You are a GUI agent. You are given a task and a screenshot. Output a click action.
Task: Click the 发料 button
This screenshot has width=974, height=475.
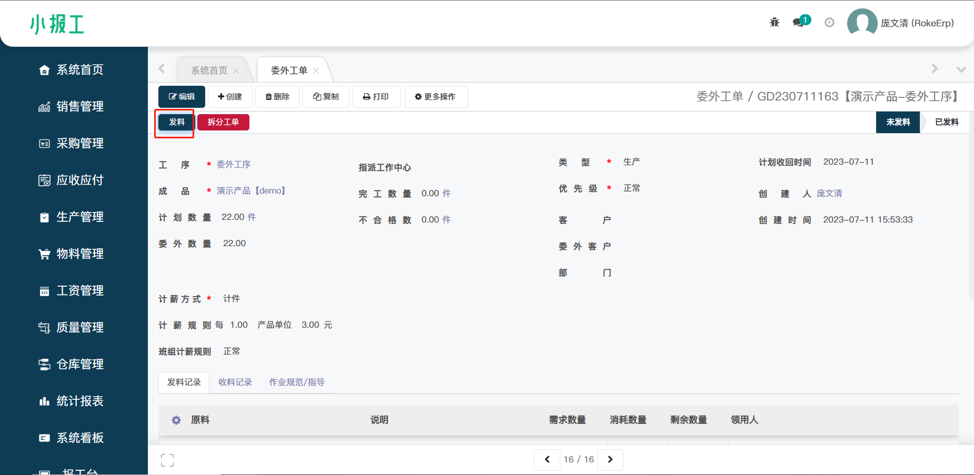point(177,122)
